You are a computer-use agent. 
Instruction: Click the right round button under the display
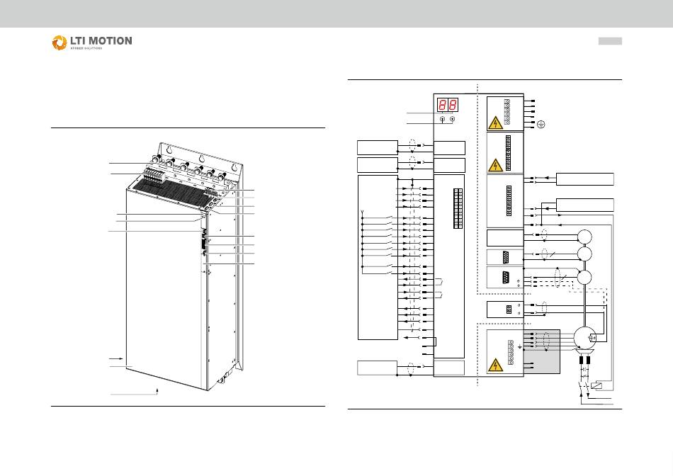click(452, 119)
